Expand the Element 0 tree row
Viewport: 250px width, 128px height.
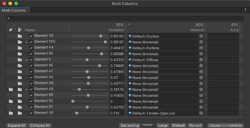pyautogui.click(x=27, y=60)
